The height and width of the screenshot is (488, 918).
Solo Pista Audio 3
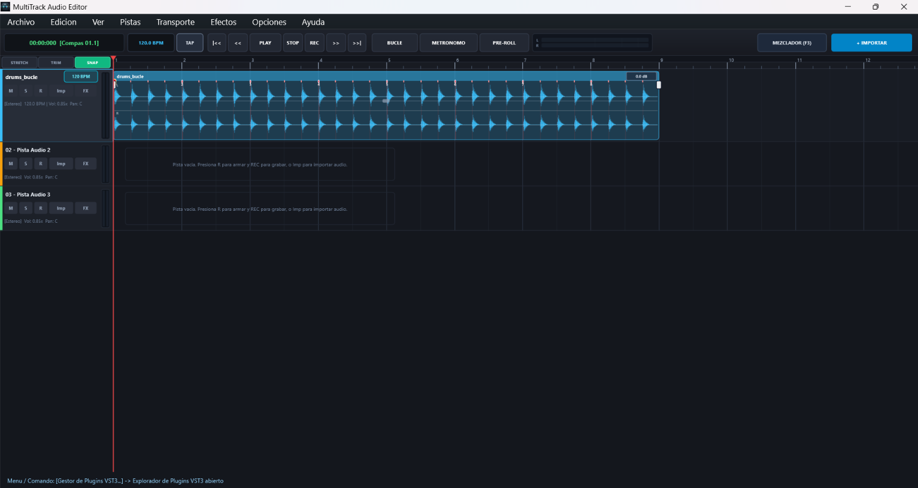(26, 208)
